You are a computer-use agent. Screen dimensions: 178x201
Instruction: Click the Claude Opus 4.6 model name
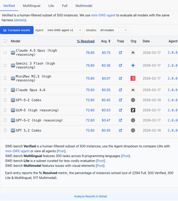(x=31, y=90)
